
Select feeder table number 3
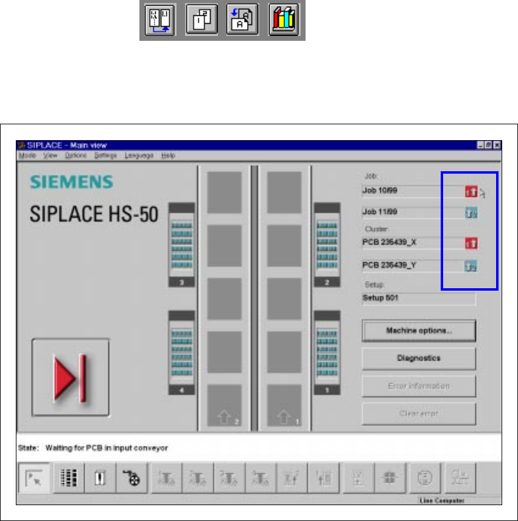[x=181, y=244]
